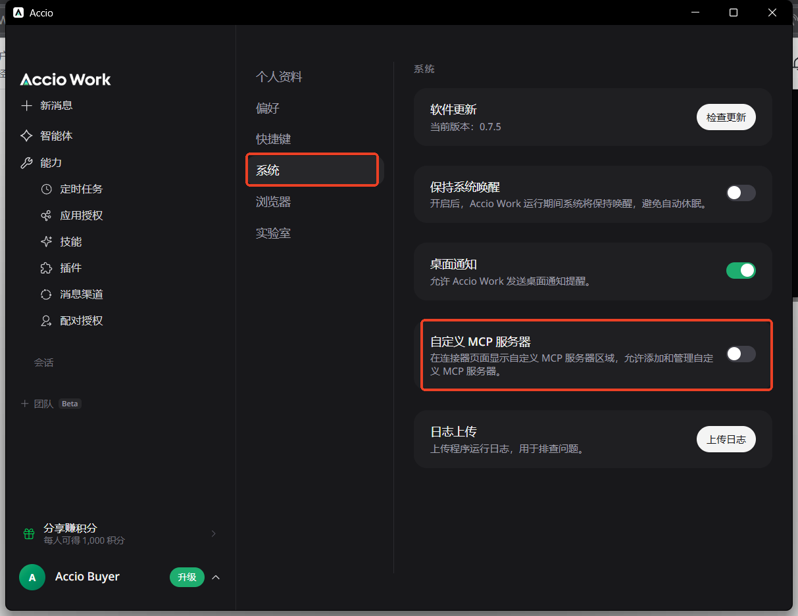Click the Accio Work logo

[x=66, y=80]
